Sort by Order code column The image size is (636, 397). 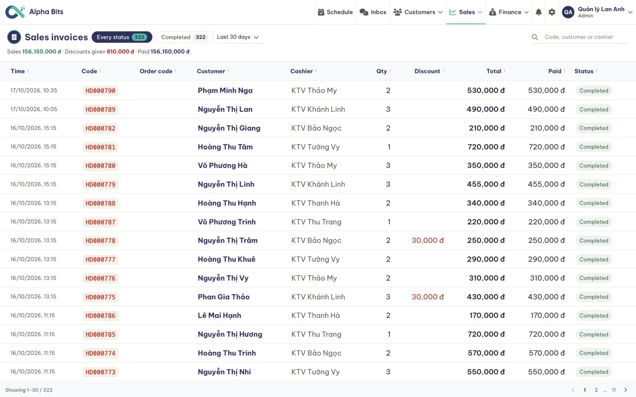(x=158, y=71)
